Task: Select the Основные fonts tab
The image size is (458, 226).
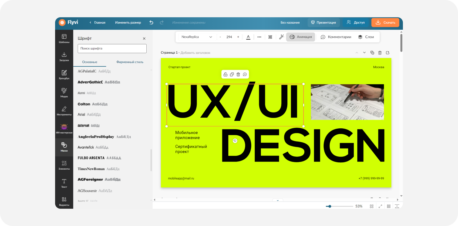Action: 90,62
